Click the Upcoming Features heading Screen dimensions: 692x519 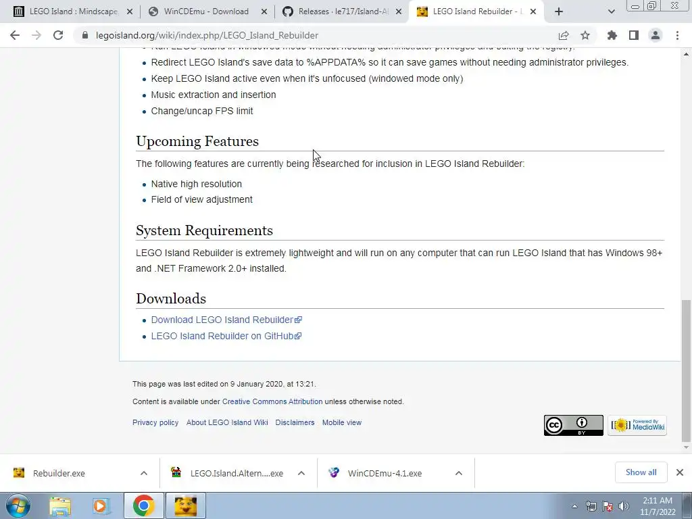pyautogui.click(x=197, y=141)
